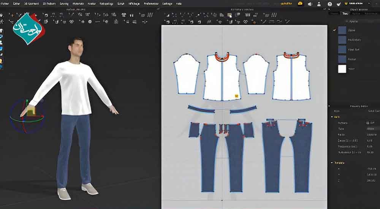
Task: Open the Settings menu
Action: (x=167, y=4)
